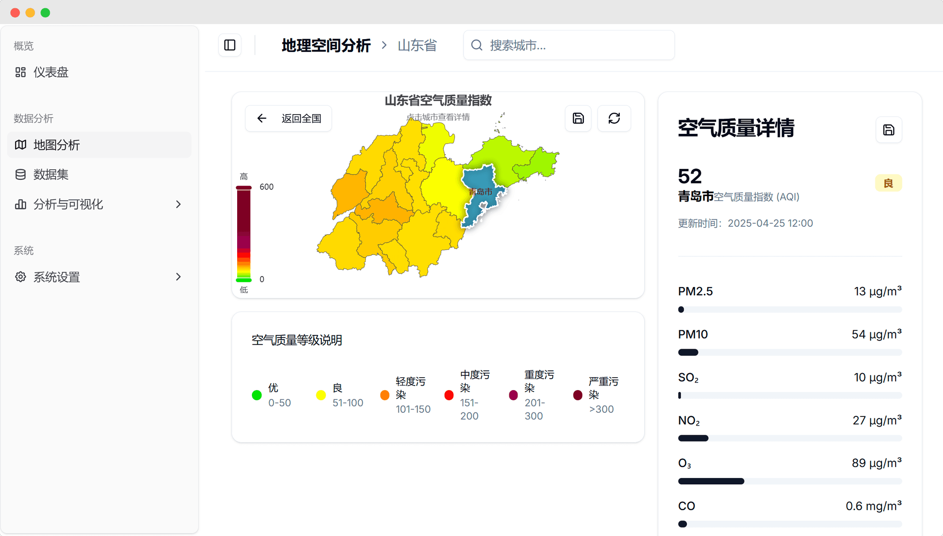943x536 pixels.
Task: Select 地图分析 in the sidebar
Action: pyautogui.click(x=99, y=144)
